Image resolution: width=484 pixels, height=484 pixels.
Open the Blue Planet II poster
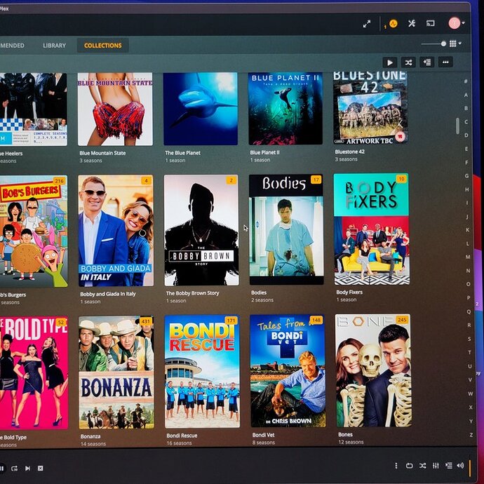point(285,108)
